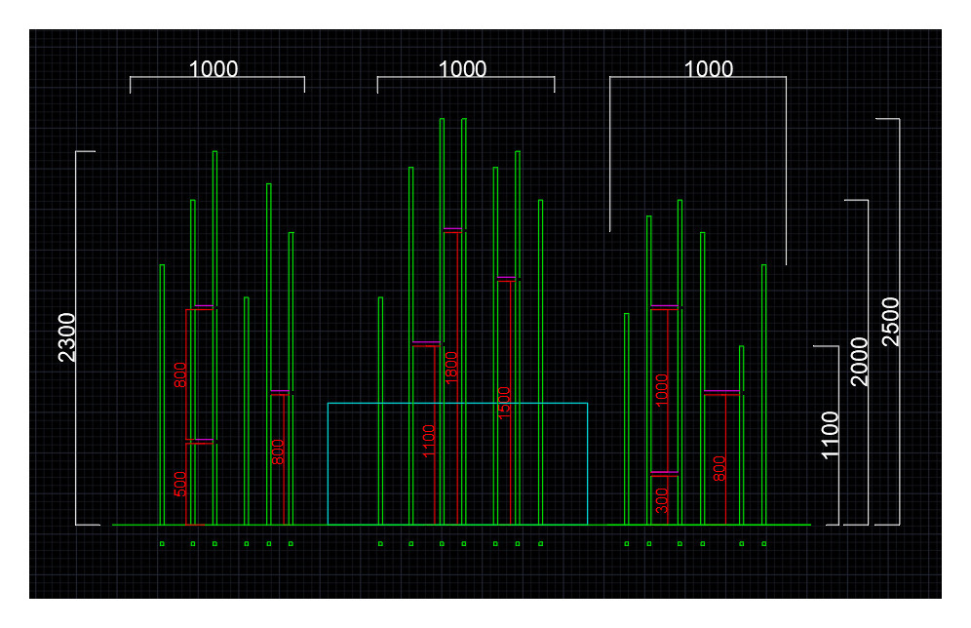Click the red 300 label

(662, 501)
